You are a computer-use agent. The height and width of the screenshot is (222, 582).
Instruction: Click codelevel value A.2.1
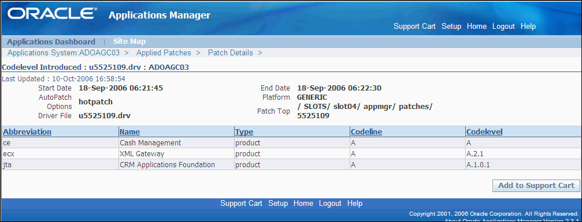(x=475, y=153)
